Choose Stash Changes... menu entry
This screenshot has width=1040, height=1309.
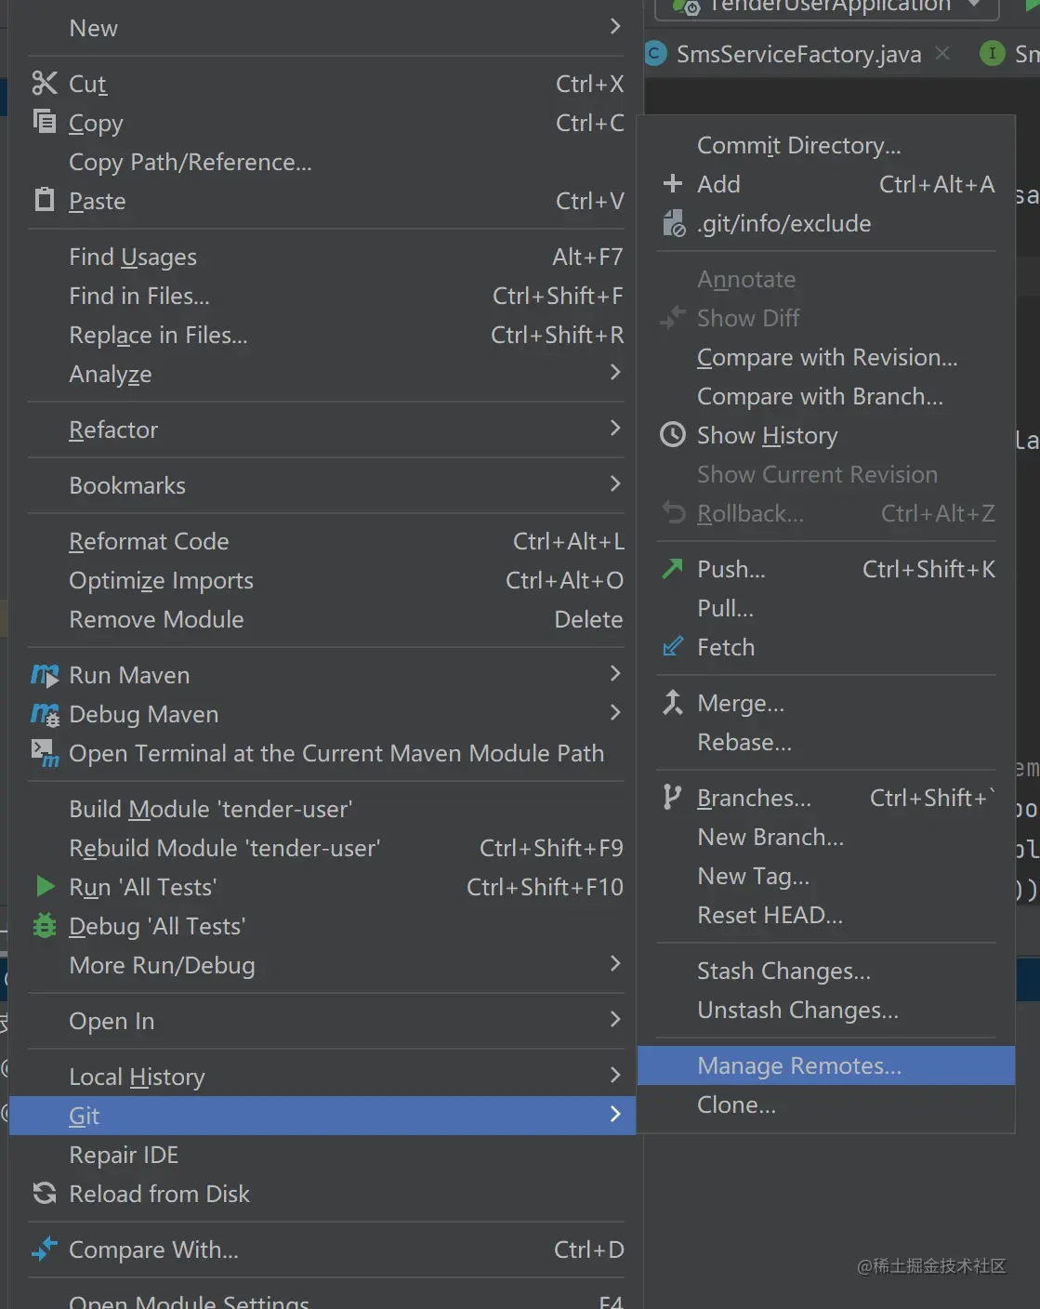pyautogui.click(x=783, y=971)
